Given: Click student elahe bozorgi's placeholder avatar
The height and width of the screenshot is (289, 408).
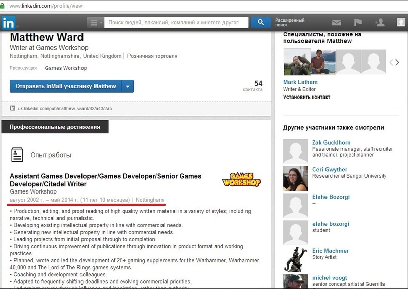Looking at the screenshot, I should [296, 233].
